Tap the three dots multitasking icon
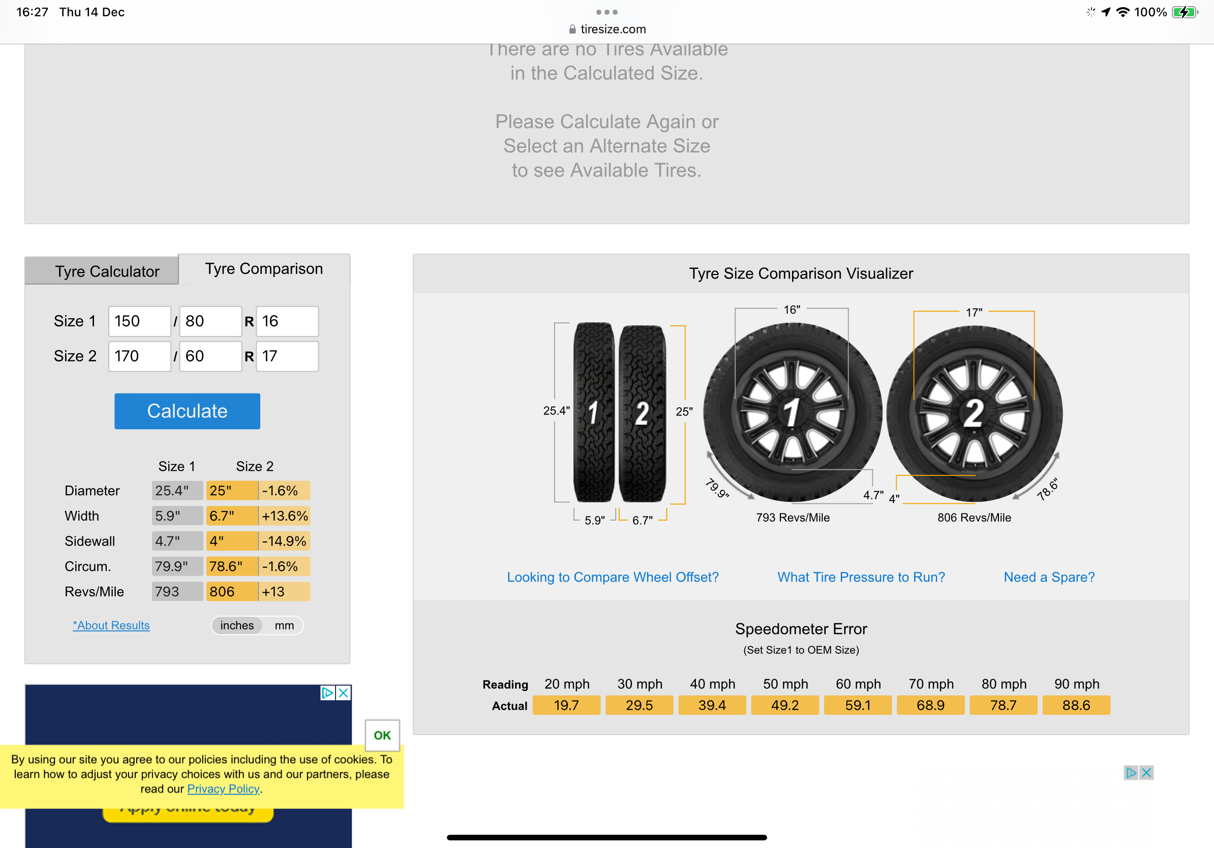 [606, 12]
